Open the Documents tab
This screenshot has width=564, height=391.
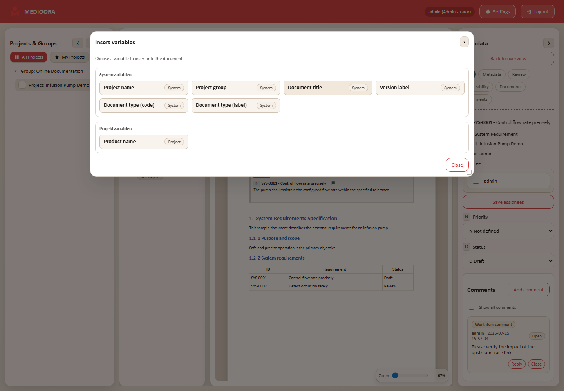click(x=510, y=87)
